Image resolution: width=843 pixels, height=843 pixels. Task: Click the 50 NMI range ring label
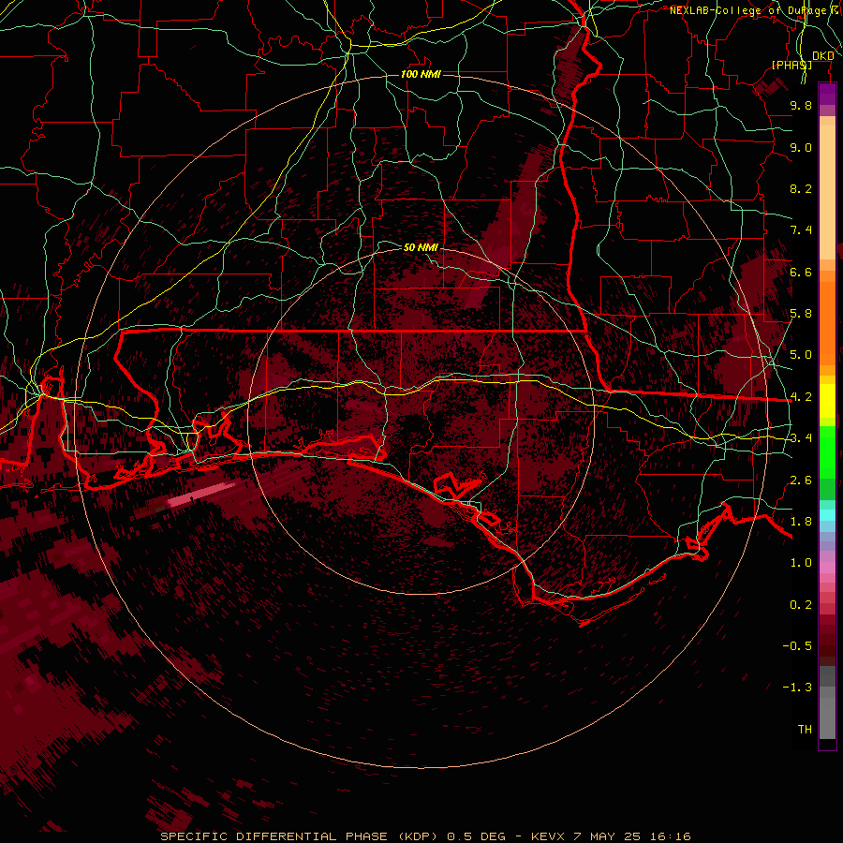pyautogui.click(x=421, y=247)
